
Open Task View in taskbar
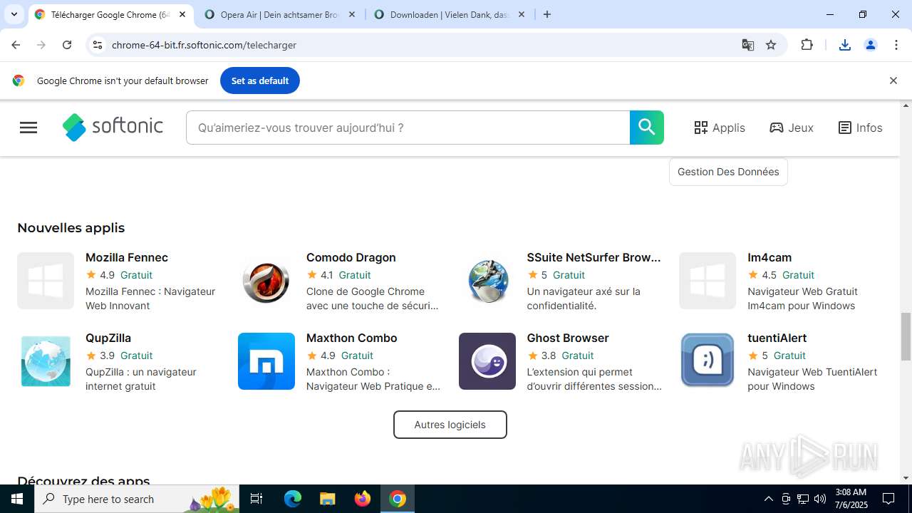(257, 499)
